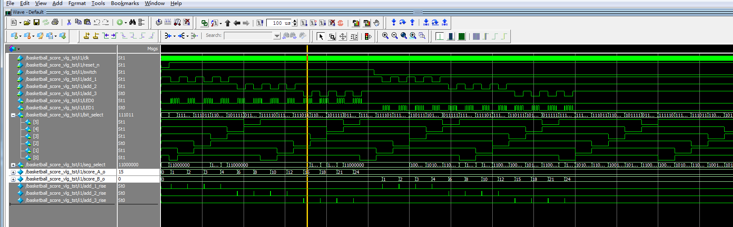Click the 100 us run length field

(x=279, y=23)
